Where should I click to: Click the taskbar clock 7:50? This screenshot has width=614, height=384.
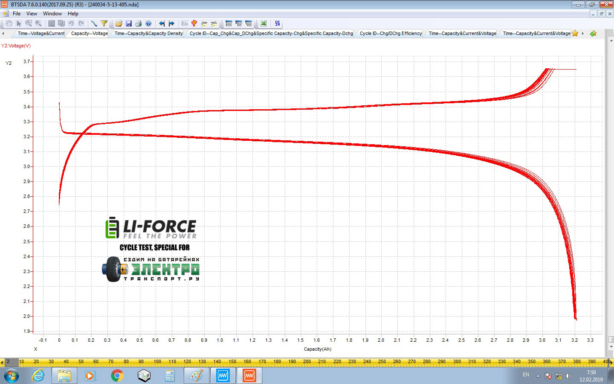pos(591,372)
